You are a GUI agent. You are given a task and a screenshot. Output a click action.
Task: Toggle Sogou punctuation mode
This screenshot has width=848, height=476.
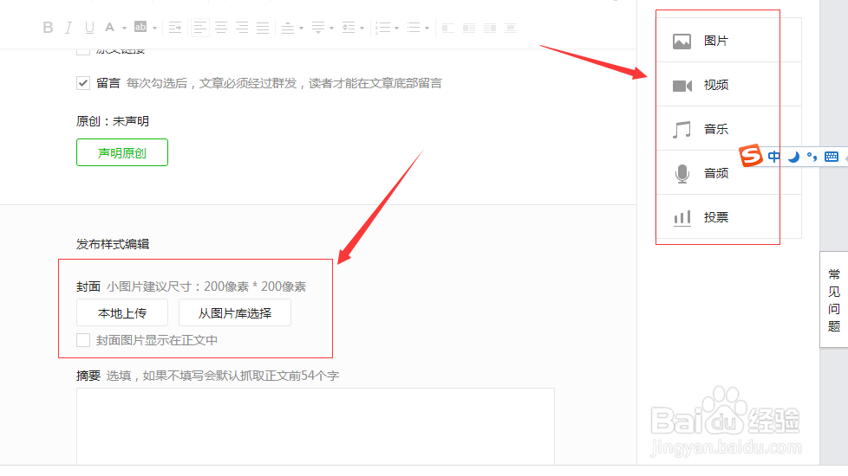tap(812, 157)
